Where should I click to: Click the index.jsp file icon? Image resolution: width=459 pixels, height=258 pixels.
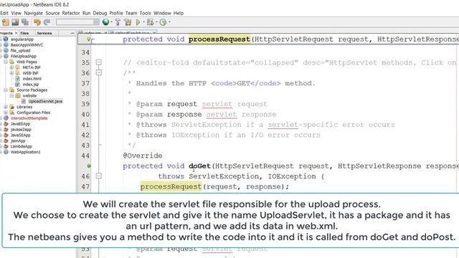(17, 85)
